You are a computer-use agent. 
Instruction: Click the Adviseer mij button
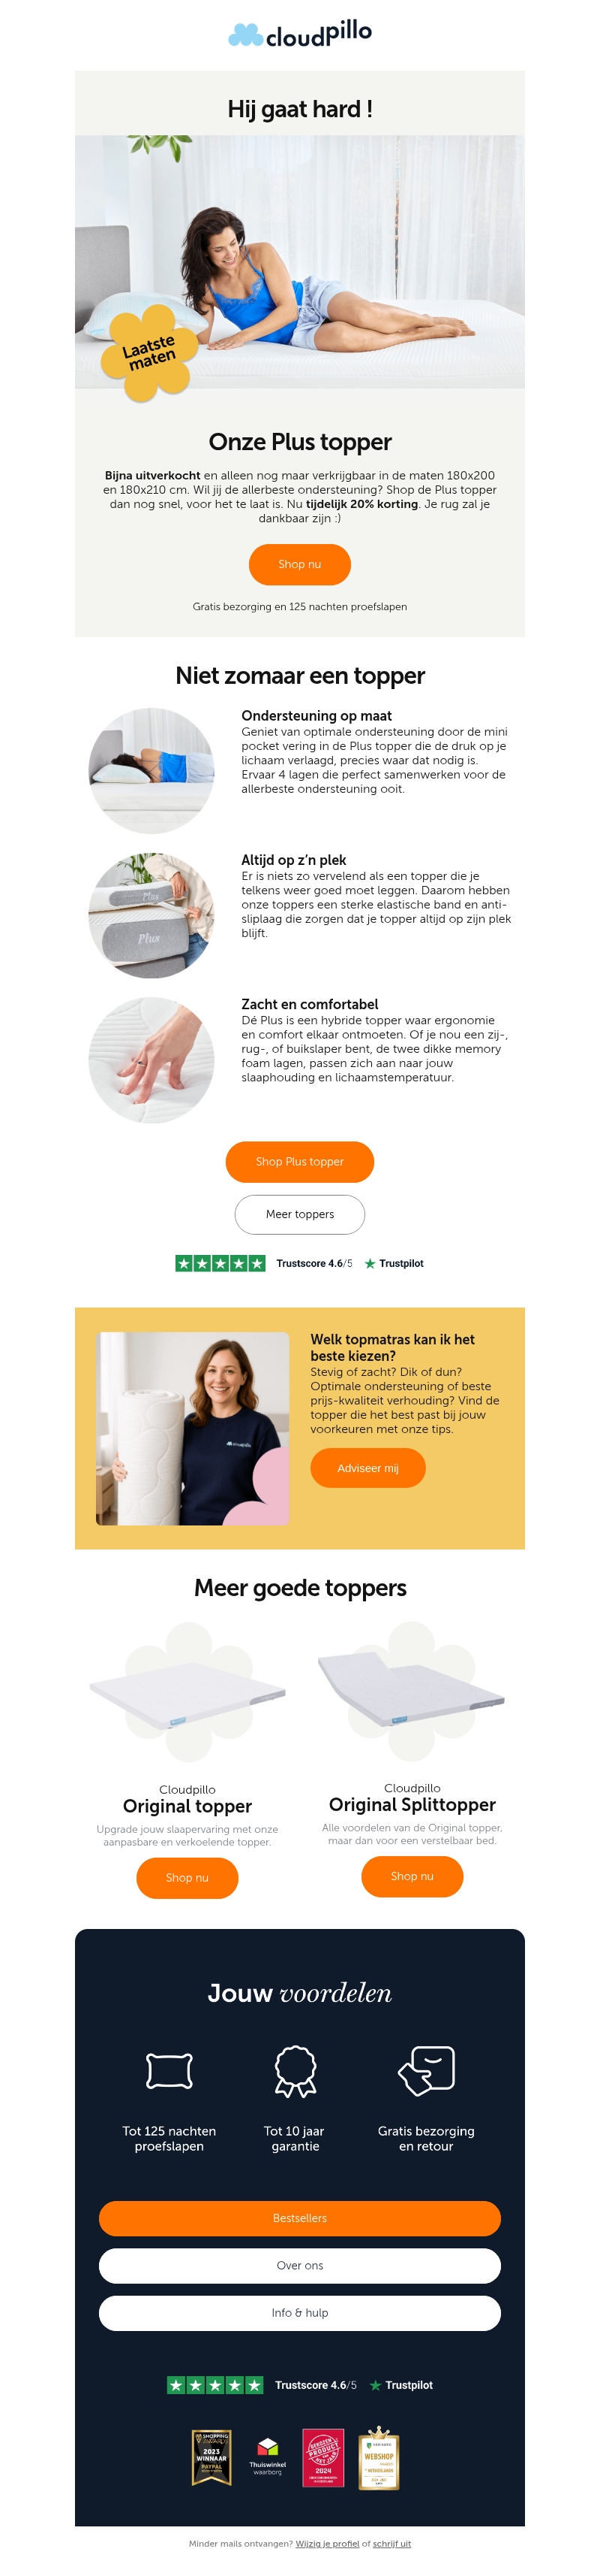[x=367, y=1468]
